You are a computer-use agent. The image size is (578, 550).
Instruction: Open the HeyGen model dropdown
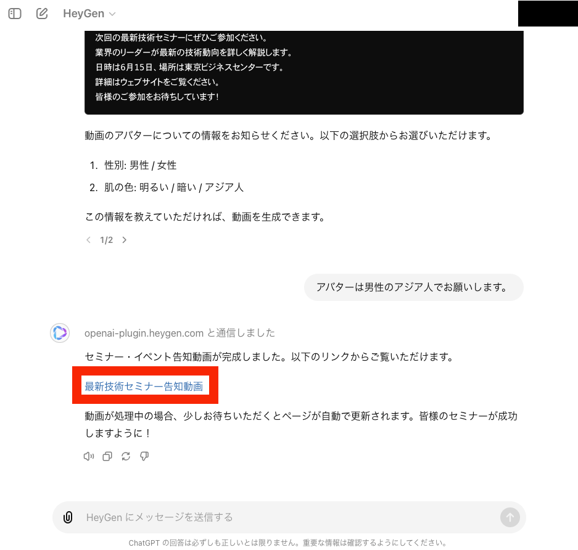click(89, 14)
